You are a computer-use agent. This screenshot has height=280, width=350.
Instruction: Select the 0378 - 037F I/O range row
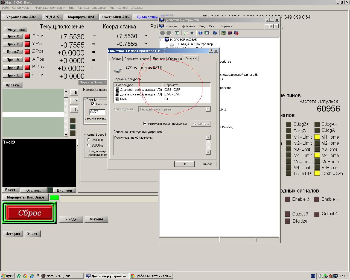162,90
